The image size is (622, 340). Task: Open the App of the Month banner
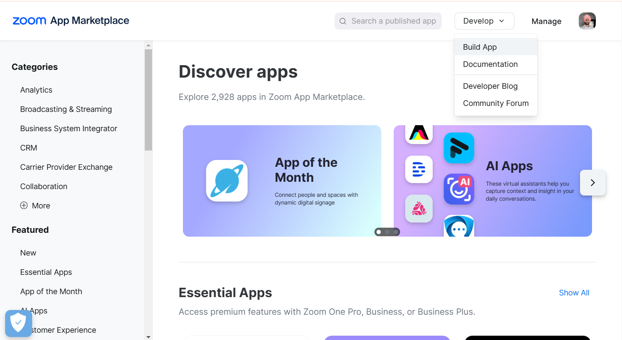point(282,181)
